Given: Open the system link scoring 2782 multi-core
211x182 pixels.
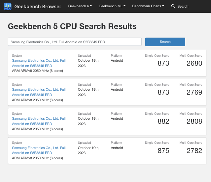Looking at the screenshot, I should (39, 150).
